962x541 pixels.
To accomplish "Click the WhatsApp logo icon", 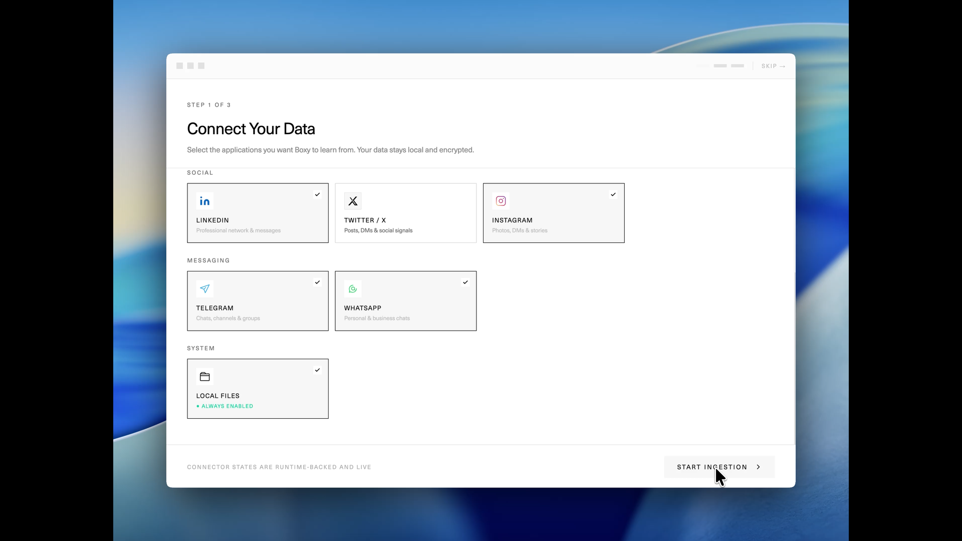I will click(353, 289).
